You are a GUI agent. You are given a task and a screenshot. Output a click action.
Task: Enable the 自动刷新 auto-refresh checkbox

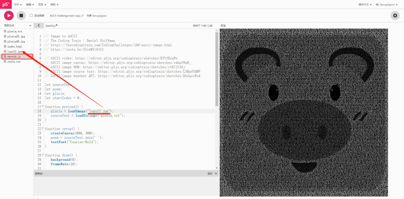click(31, 15)
